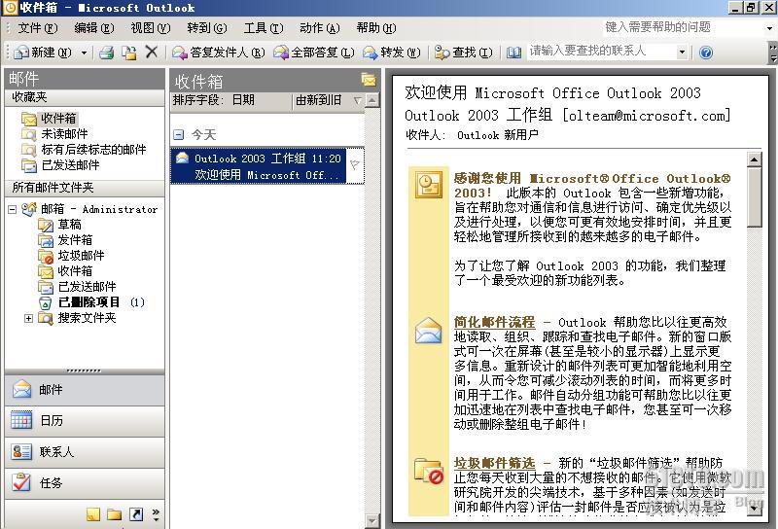Select the Outlook 2003 工作组 message

[258, 165]
